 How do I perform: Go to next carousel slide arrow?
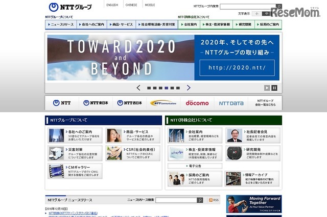189,88
